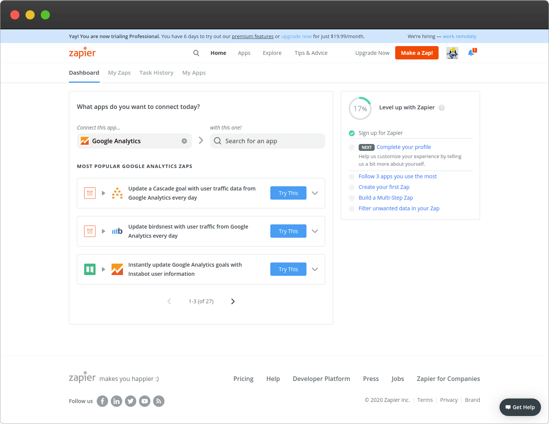
Task: Switch to the My Zaps tab
Action: (x=119, y=73)
